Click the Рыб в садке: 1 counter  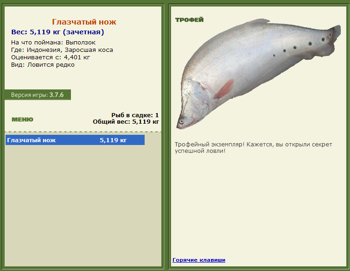click(135, 115)
